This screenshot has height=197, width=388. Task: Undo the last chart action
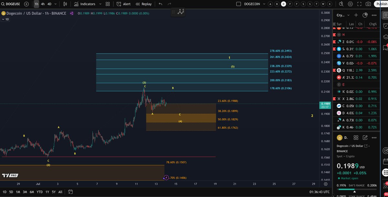[160, 4]
